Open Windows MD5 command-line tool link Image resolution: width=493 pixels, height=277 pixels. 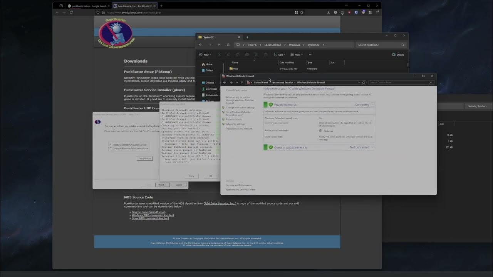click(x=153, y=215)
